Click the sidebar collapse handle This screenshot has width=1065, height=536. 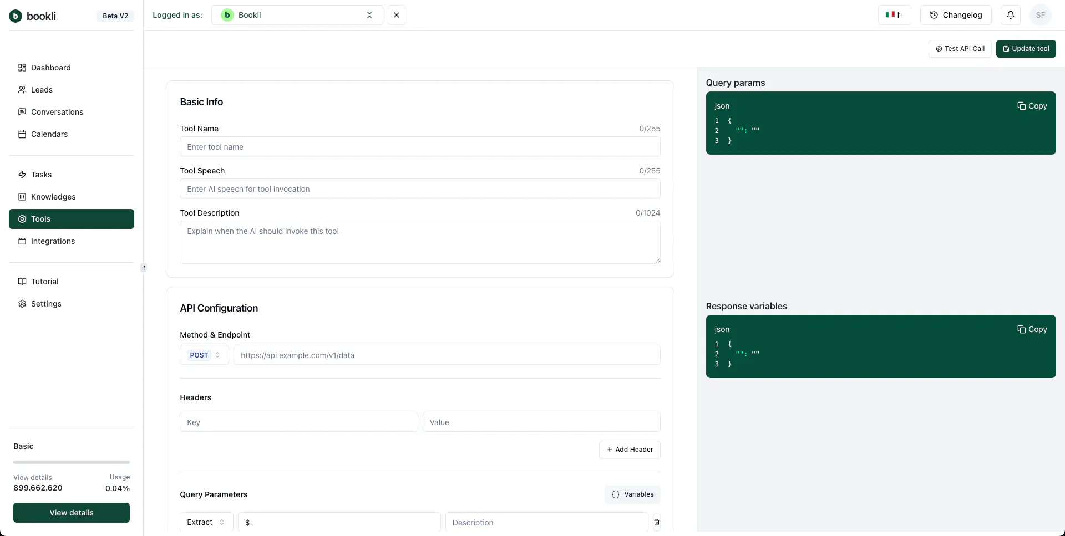[x=144, y=268]
